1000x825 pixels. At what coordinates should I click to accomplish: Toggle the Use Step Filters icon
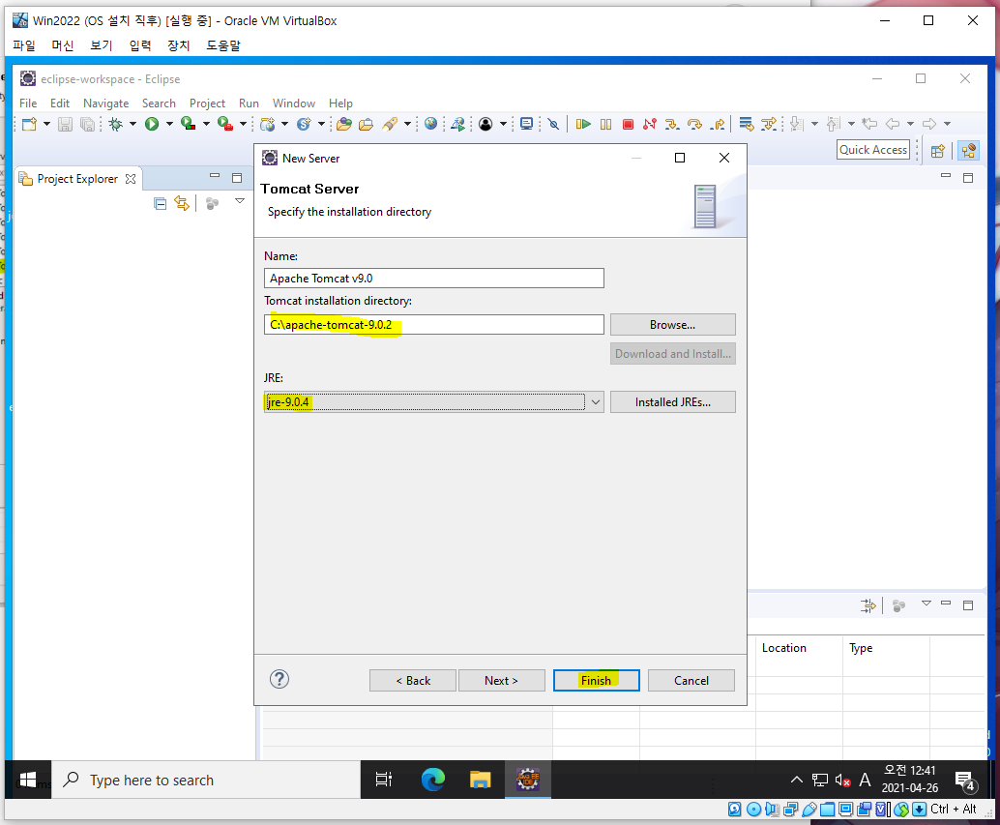(x=769, y=124)
